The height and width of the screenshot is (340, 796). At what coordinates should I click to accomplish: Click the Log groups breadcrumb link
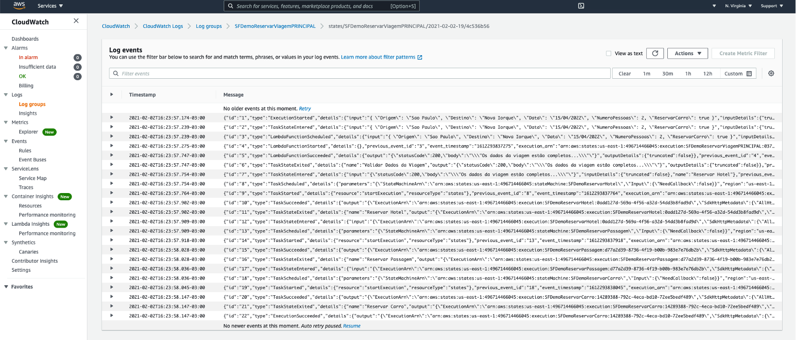point(209,26)
